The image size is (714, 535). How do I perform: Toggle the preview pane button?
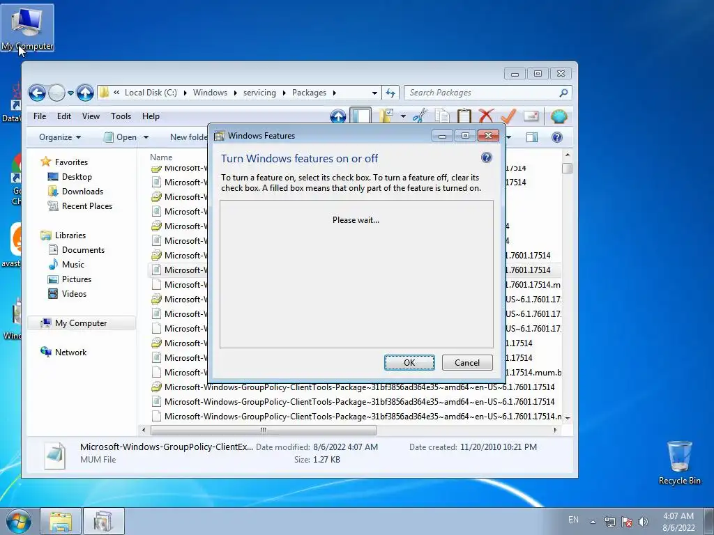click(x=531, y=137)
